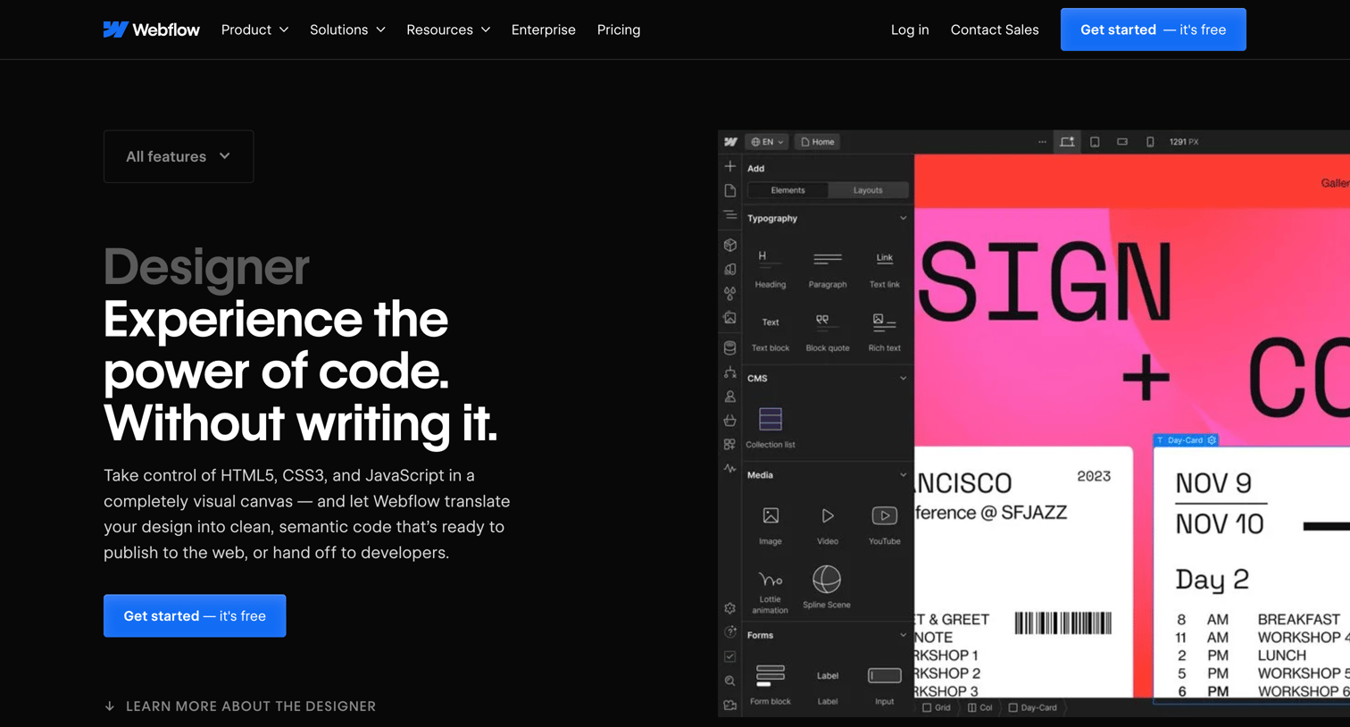The height and width of the screenshot is (727, 1350).
Task: Open the Audit checkmark icon in sidebar
Action: click(729, 656)
